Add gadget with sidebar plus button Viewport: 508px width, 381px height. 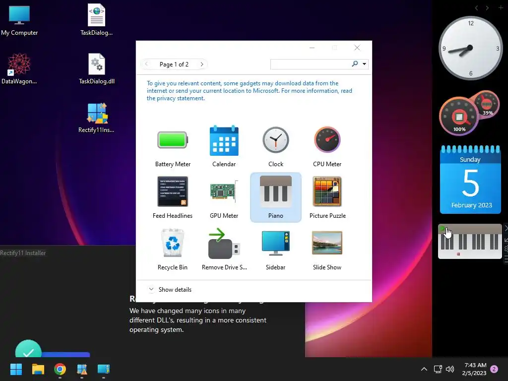tap(501, 7)
